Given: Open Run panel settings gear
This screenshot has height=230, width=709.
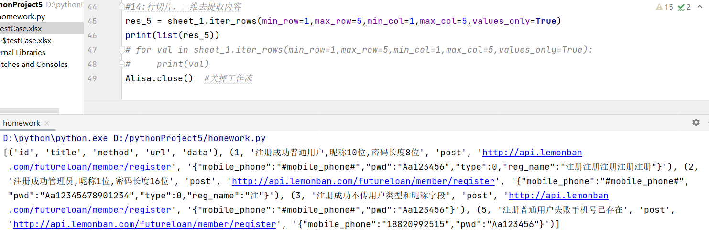Looking at the screenshot, I should coord(696,122).
